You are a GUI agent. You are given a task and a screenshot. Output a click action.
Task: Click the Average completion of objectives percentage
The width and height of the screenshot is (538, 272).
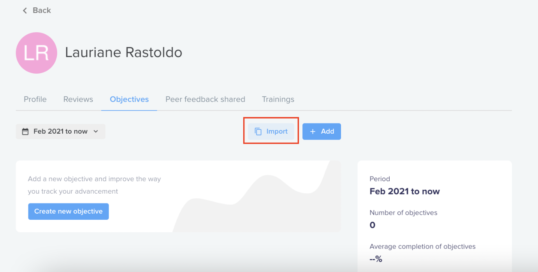[x=376, y=259]
